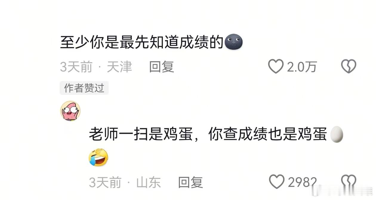Tap the 2982 like count
The width and height of the screenshot is (376, 200).
click(302, 182)
